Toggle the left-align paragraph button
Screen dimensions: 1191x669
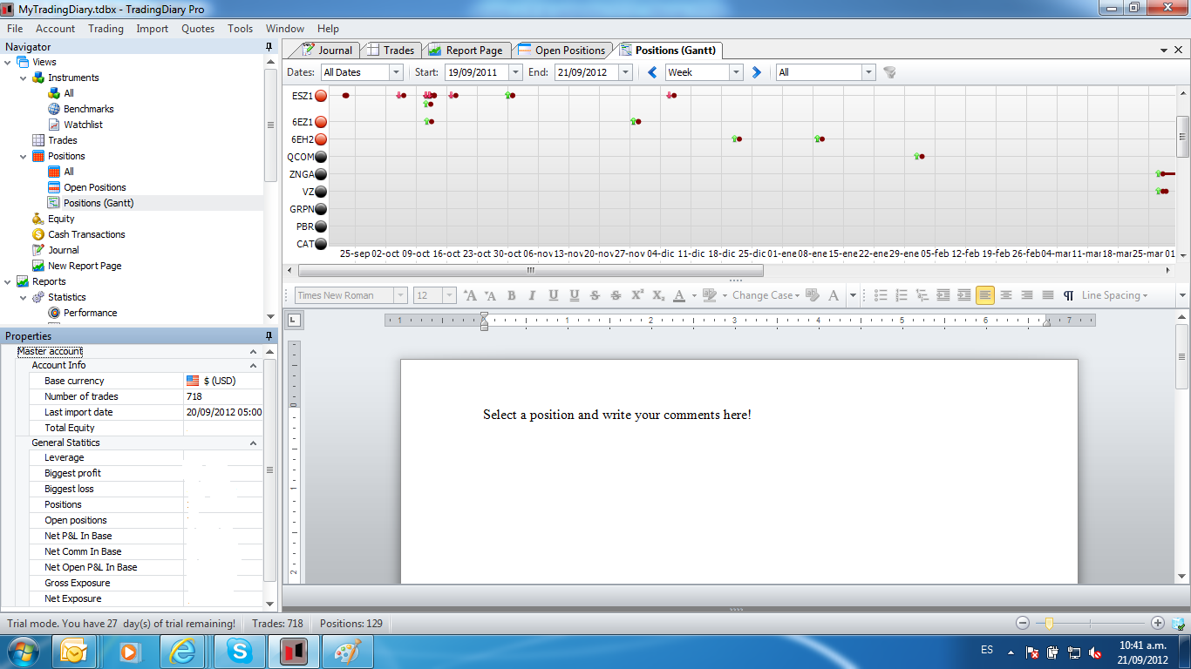click(x=985, y=295)
